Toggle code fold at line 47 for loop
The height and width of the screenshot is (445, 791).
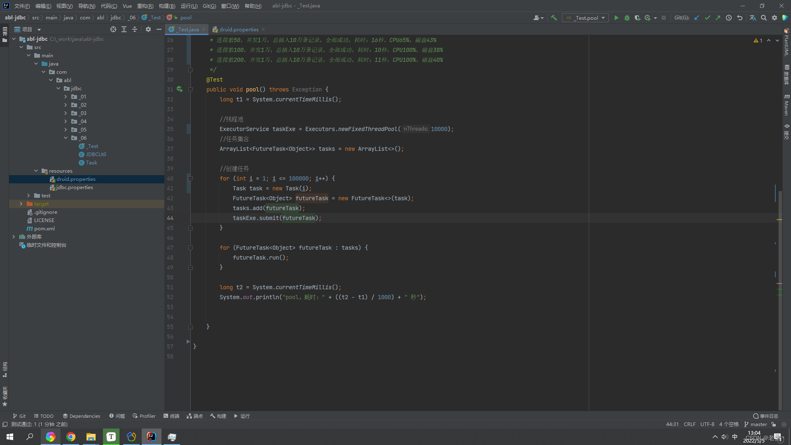(x=190, y=248)
